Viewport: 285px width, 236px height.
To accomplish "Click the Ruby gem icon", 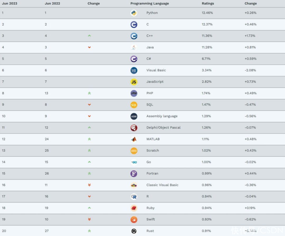I will (134, 208).
